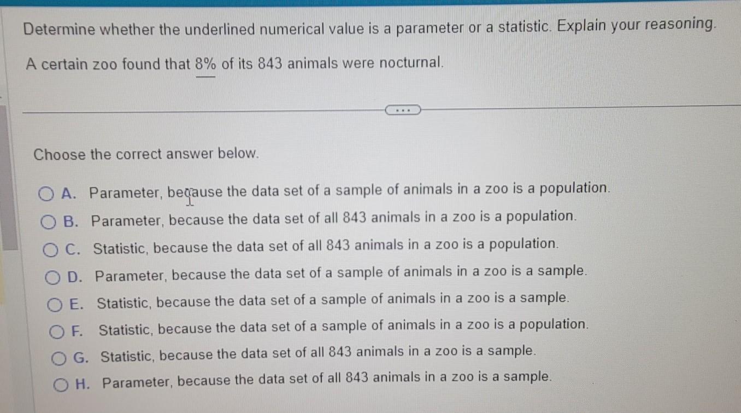Image resolution: width=741 pixels, height=413 pixels.
Task: Click answer H's sentence text
Action: click(x=327, y=379)
